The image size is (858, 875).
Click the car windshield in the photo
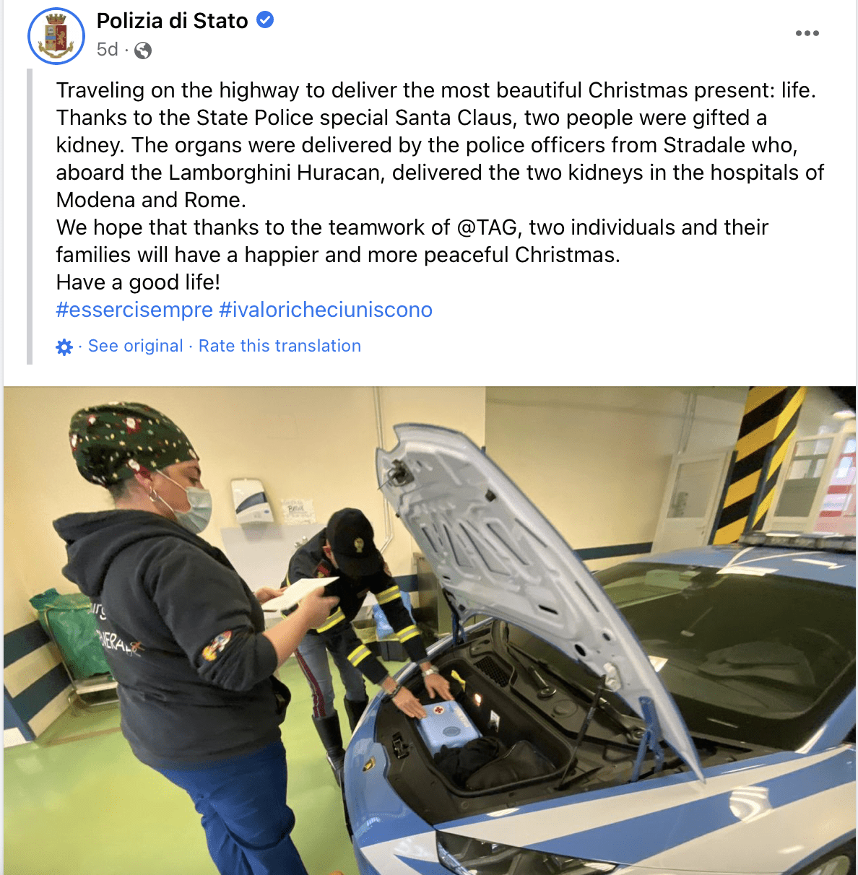click(x=729, y=635)
